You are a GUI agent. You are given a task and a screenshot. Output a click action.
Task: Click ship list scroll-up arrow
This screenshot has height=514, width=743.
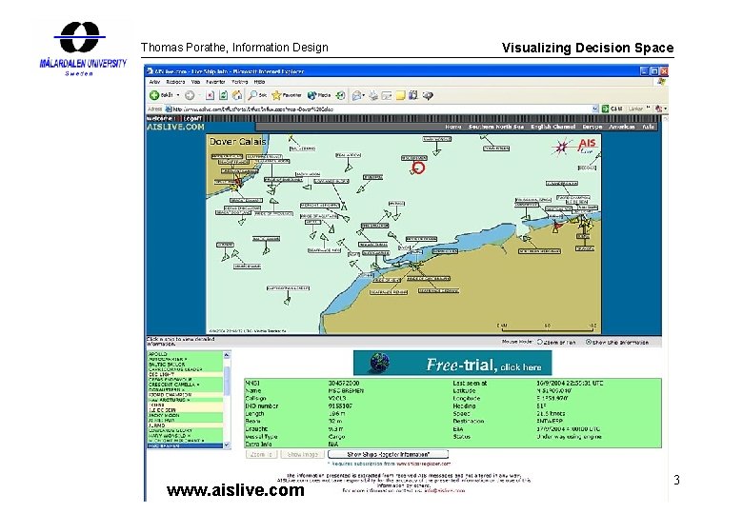click(x=227, y=354)
